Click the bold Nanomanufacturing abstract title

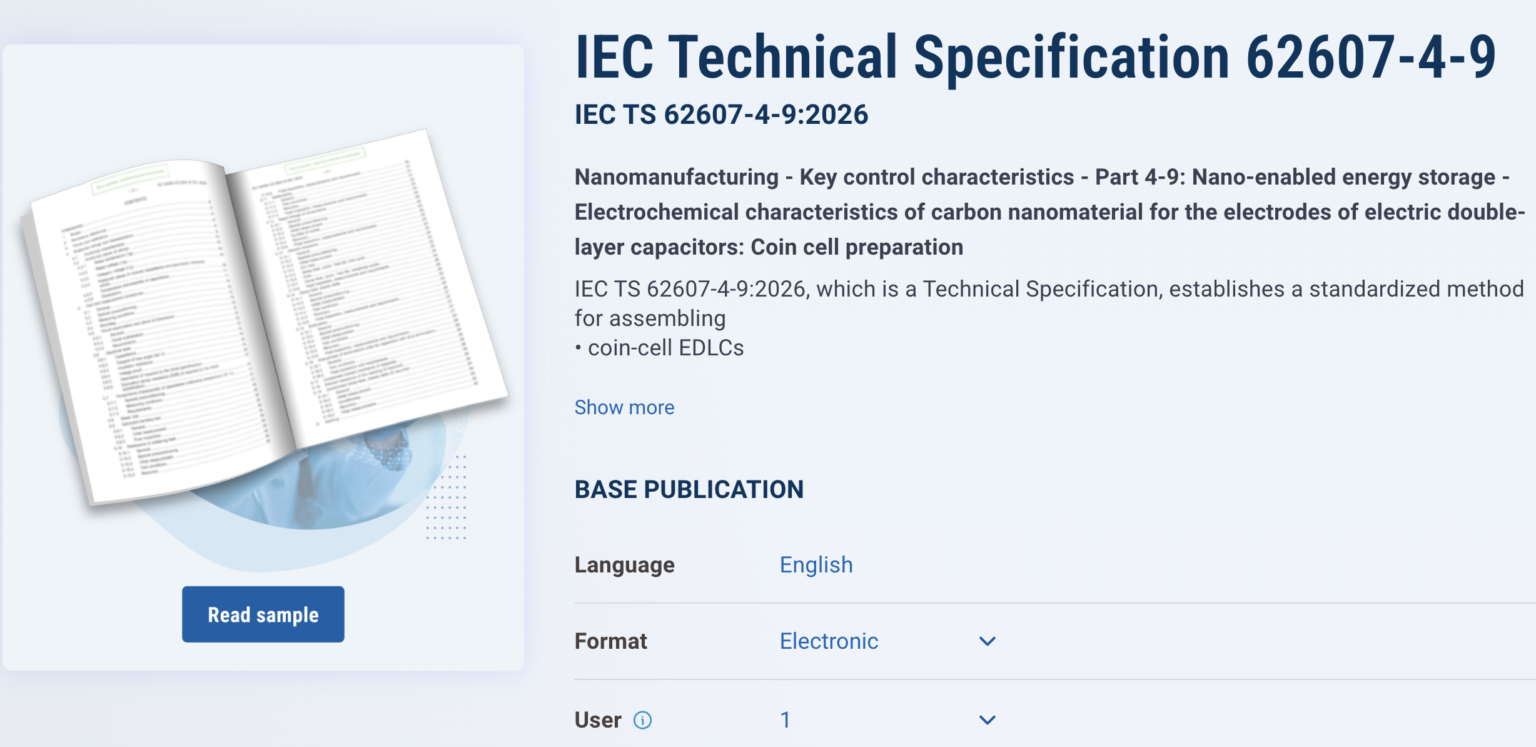pos(1049,212)
